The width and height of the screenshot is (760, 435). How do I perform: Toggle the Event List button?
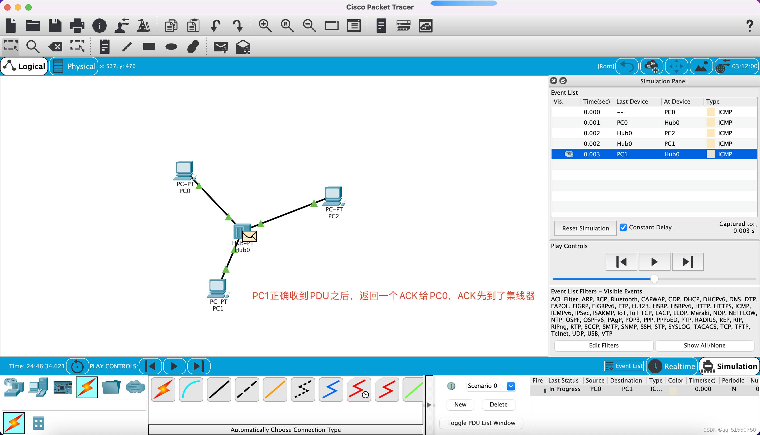tap(624, 366)
